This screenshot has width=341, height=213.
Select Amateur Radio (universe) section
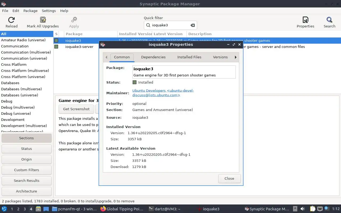pos(27,40)
